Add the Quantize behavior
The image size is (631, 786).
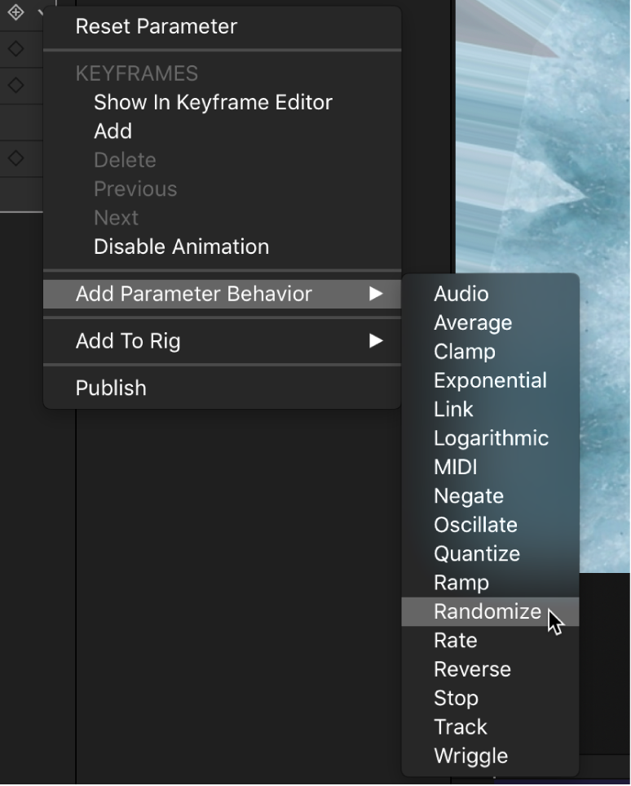tap(476, 553)
